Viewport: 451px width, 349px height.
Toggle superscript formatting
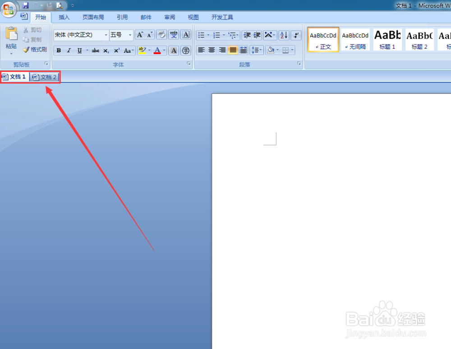pyautogui.click(x=116, y=51)
